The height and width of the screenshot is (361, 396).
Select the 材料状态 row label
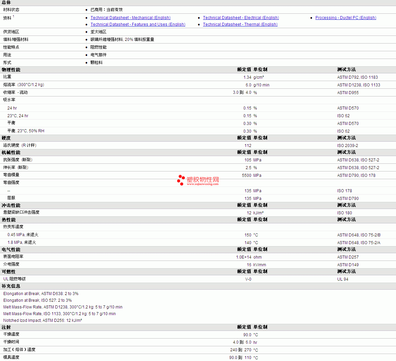[11, 10]
